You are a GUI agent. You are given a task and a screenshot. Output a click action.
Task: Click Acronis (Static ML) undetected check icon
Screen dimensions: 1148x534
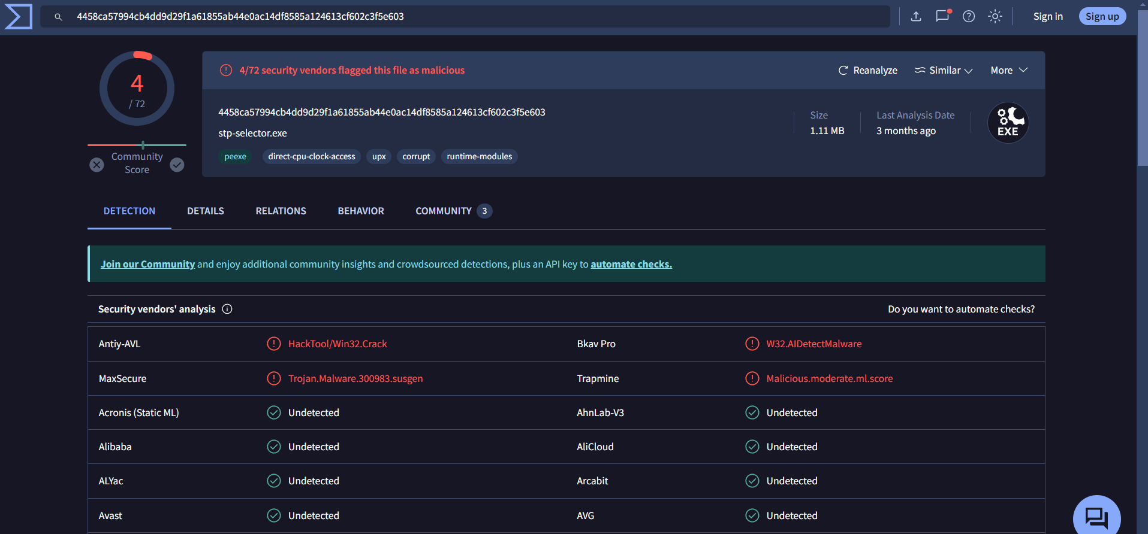274,412
